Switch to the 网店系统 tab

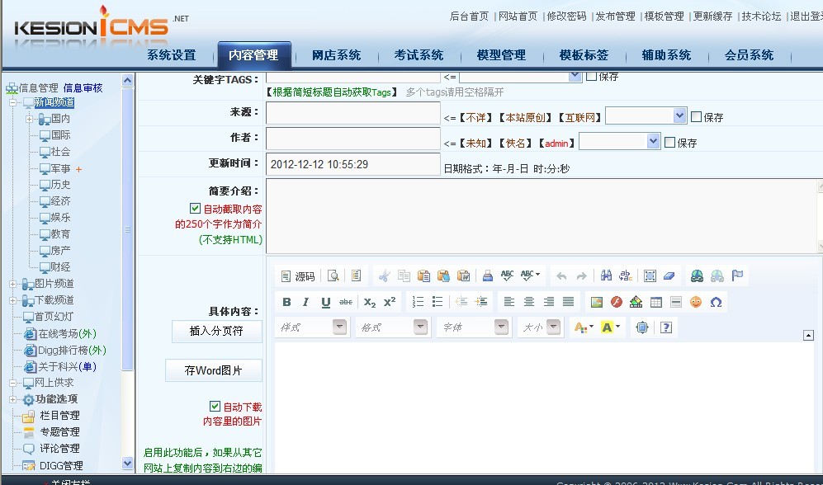(335, 55)
